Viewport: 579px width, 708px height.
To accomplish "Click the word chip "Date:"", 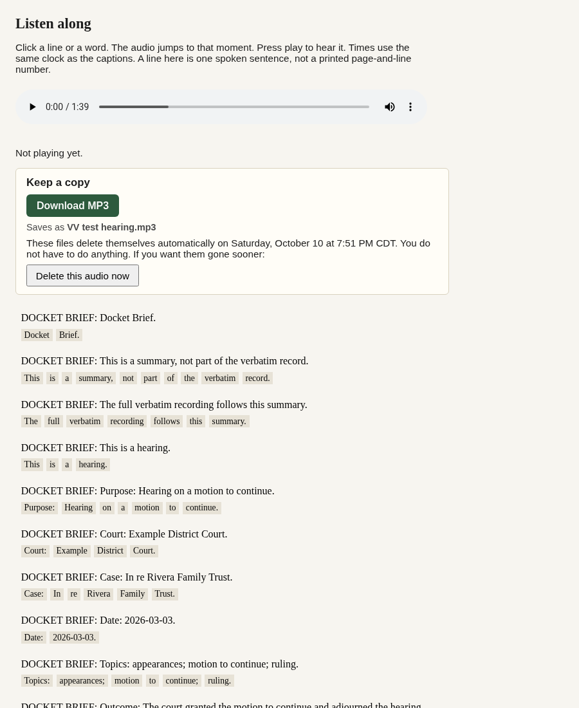I will (x=33, y=638).
